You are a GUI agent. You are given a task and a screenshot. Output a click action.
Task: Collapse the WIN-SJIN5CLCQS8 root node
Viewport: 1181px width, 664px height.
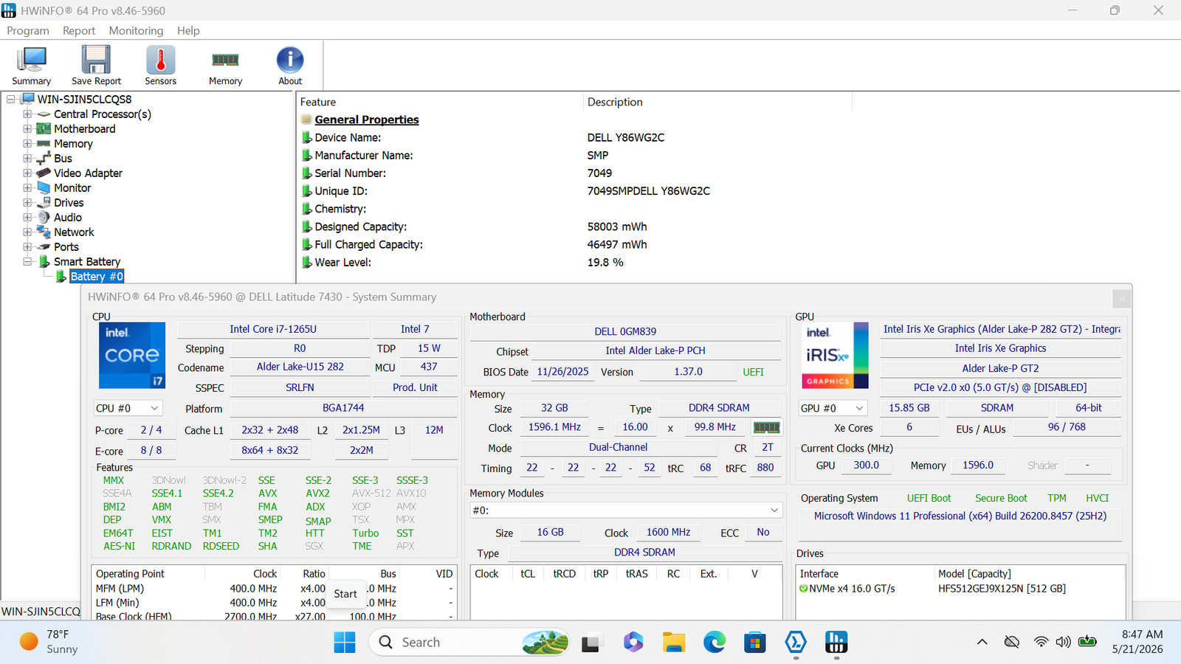coord(11,100)
